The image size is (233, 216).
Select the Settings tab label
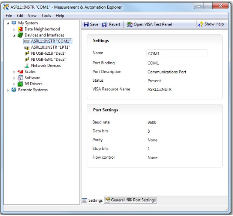95,200
